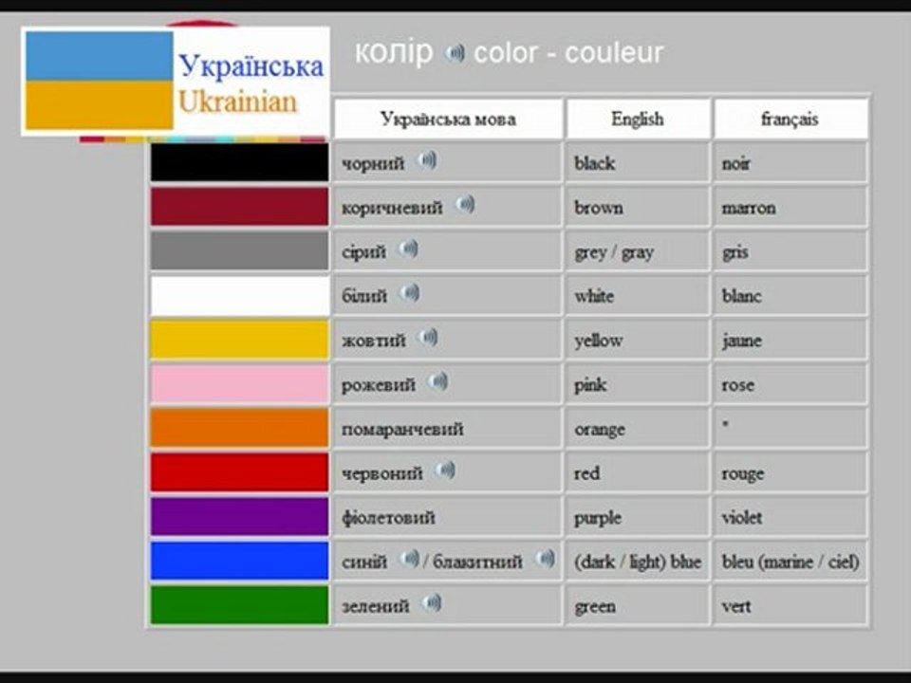The image size is (911, 683).
Task: Click the blue color swatch
Action: coord(239,561)
